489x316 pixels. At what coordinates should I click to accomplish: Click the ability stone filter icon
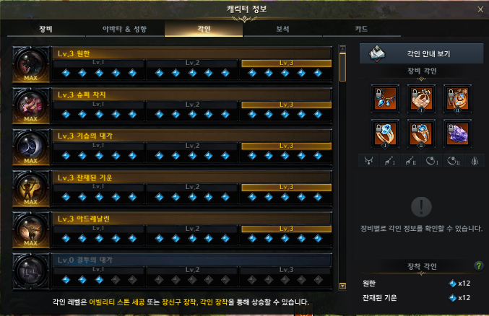[x=475, y=161]
